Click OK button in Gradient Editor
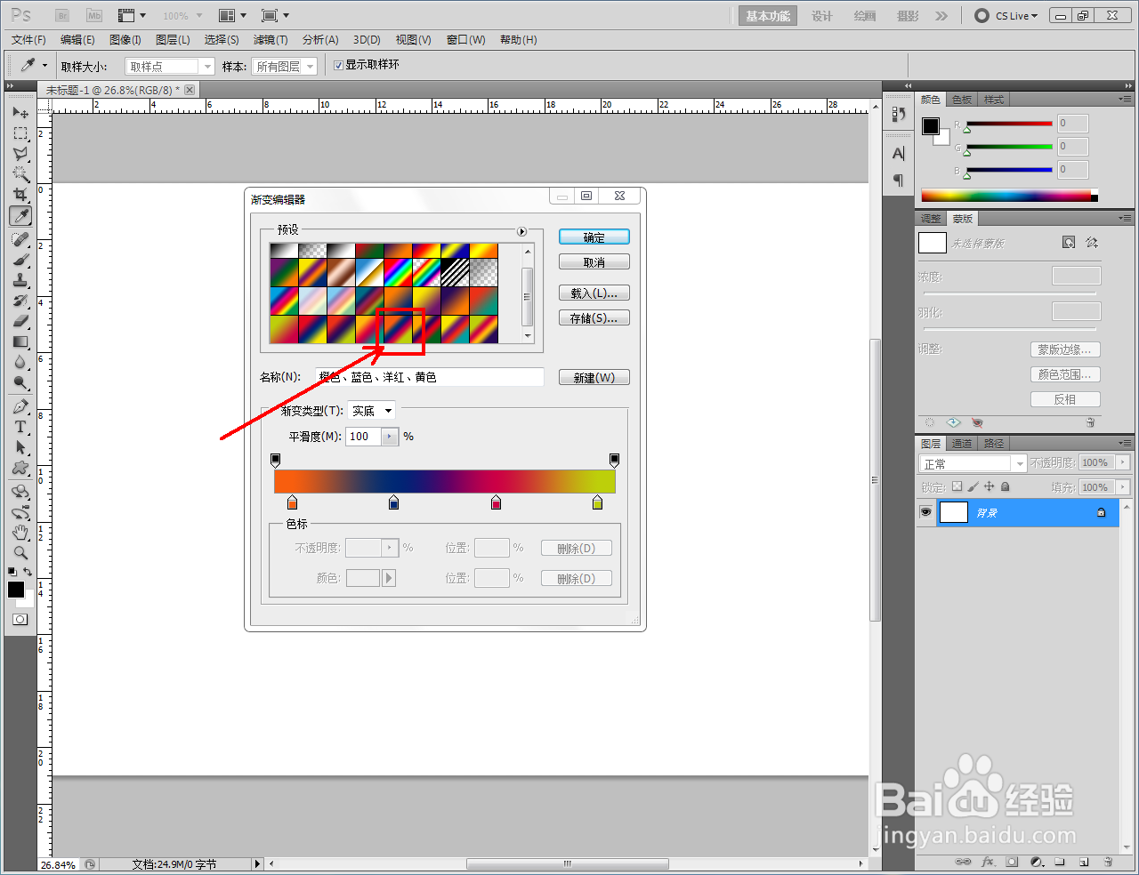This screenshot has height=875, width=1139. tap(594, 237)
